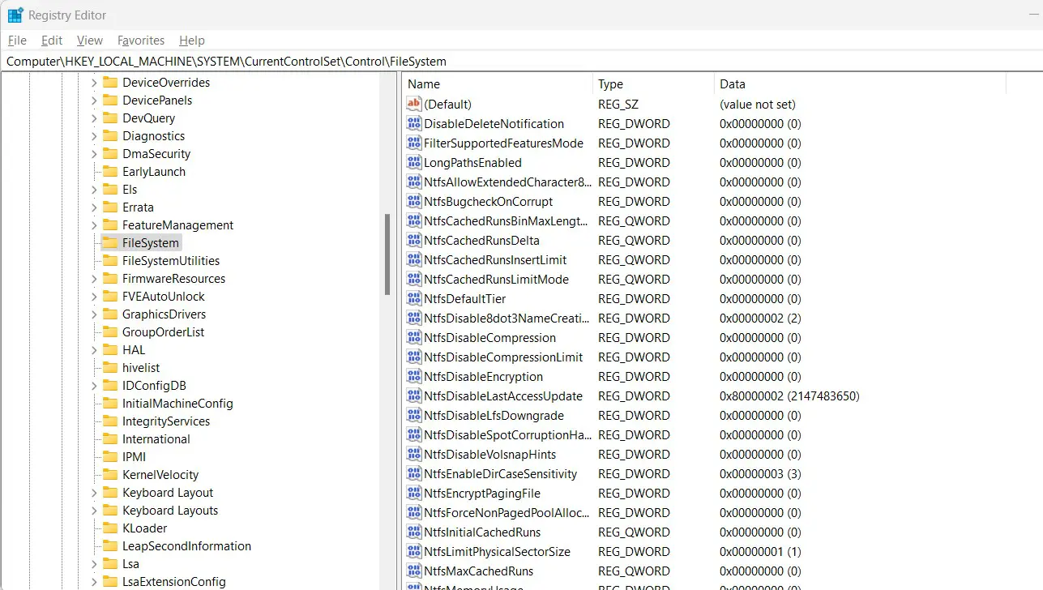Click the hivelist folder icon
1043x590 pixels.
pos(110,368)
